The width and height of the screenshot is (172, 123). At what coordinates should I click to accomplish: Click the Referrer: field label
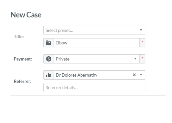click(23, 82)
